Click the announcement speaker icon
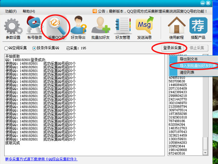Image resolution: width=218 pixels, height=164 pixels. tap(95, 11)
